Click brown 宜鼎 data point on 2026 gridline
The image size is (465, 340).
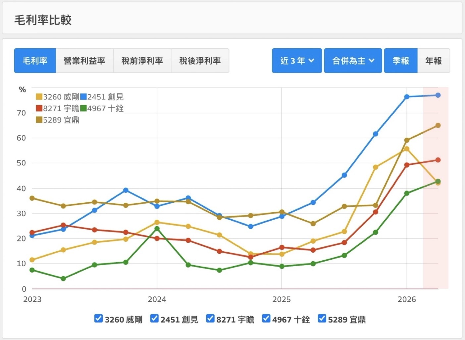point(407,140)
